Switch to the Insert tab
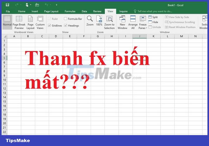Viewport: 209px width, 146px height. click(x=35, y=11)
